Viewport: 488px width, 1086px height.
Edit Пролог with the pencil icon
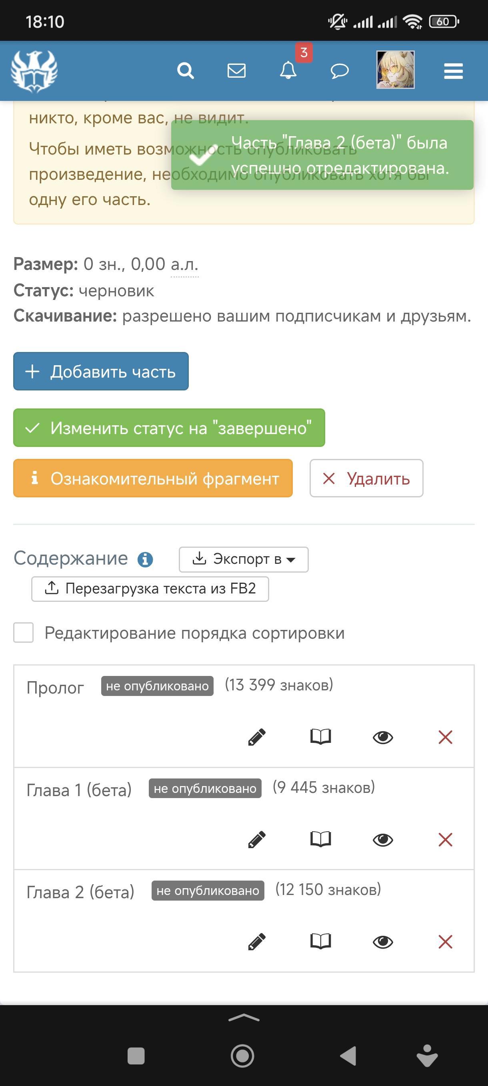point(257,737)
